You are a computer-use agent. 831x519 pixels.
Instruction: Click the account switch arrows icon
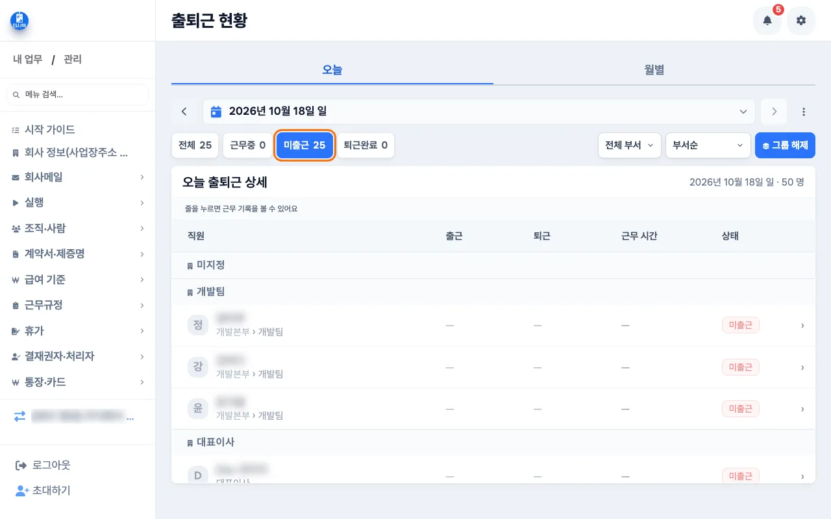tap(20, 416)
